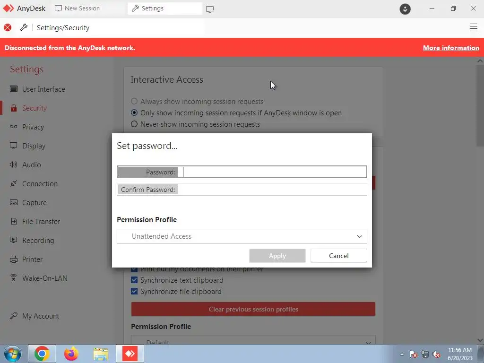Launch Firefox from the taskbar
Screen dimensions: 484x363
(x=71, y=354)
